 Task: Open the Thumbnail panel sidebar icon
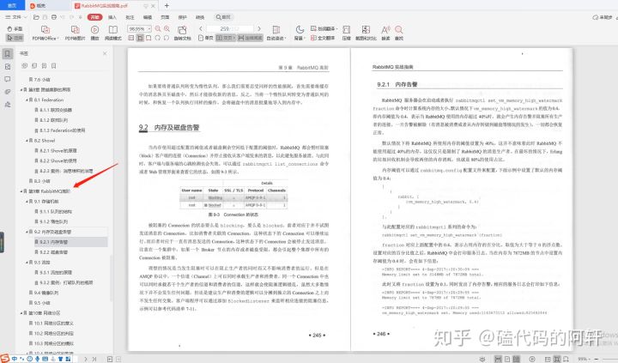pos(8,67)
